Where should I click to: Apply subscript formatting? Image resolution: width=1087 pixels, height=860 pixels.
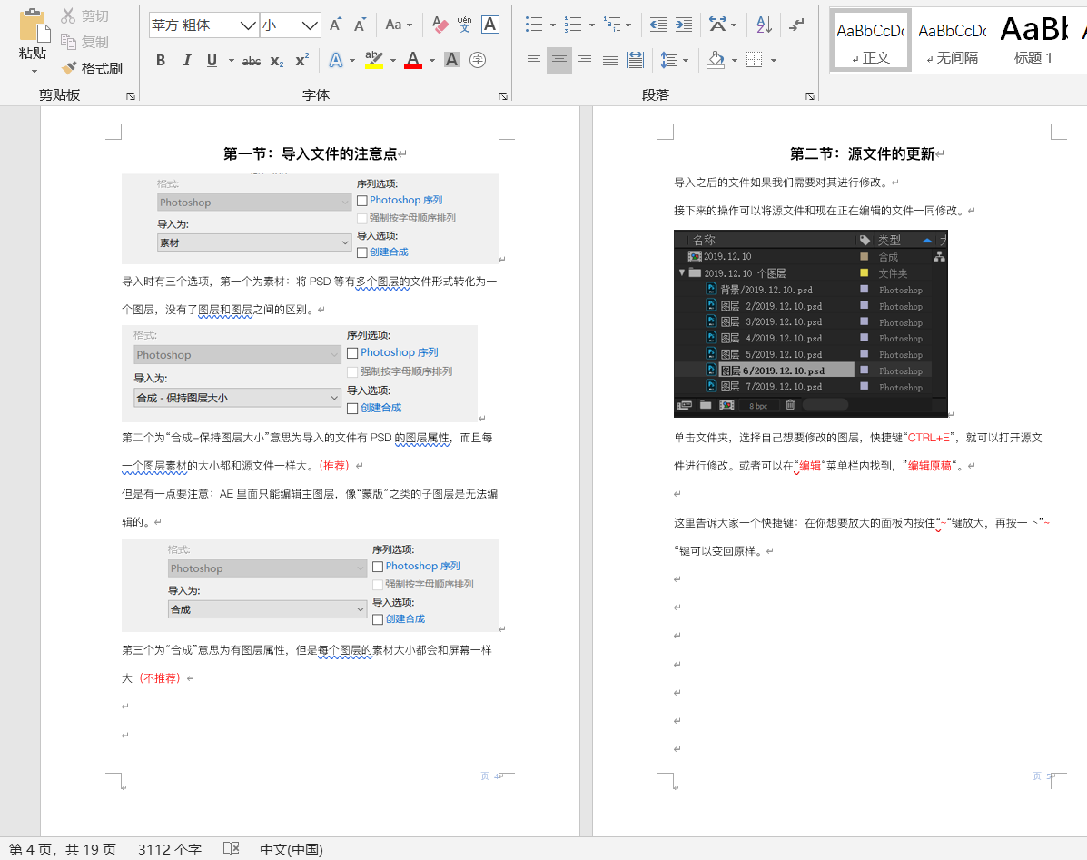click(x=277, y=61)
